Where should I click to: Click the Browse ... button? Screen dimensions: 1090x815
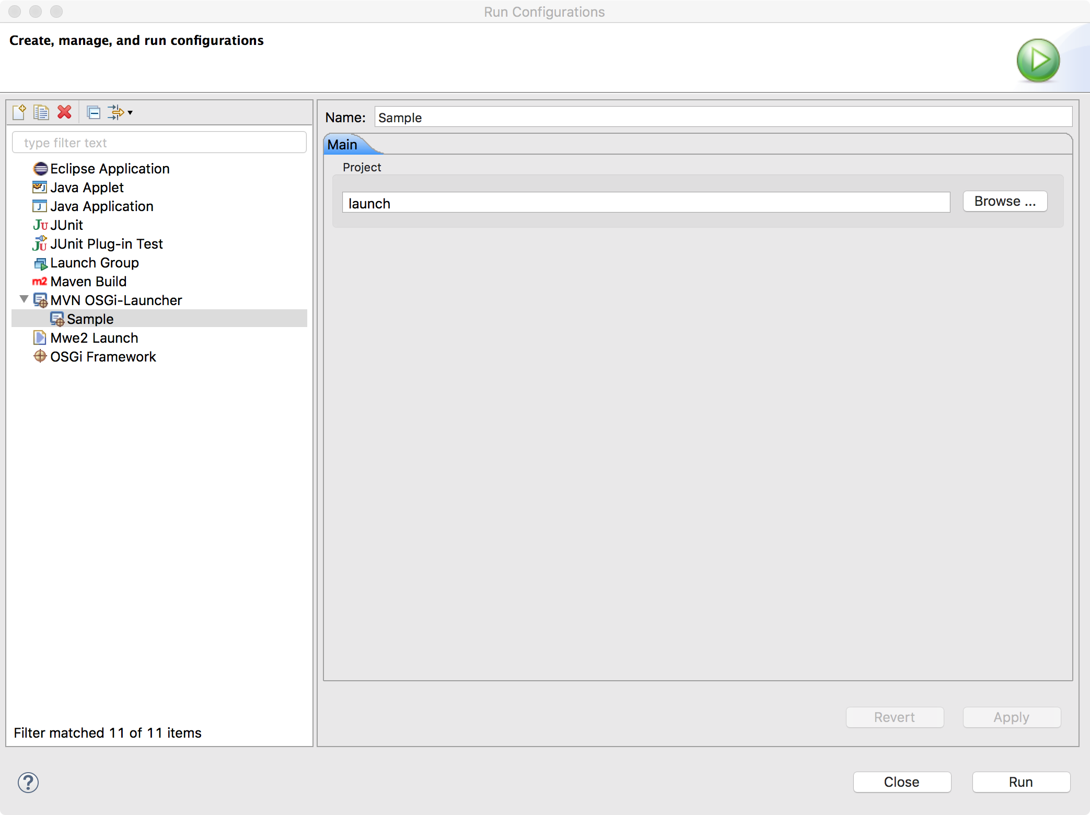click(x=1004, y=202)
